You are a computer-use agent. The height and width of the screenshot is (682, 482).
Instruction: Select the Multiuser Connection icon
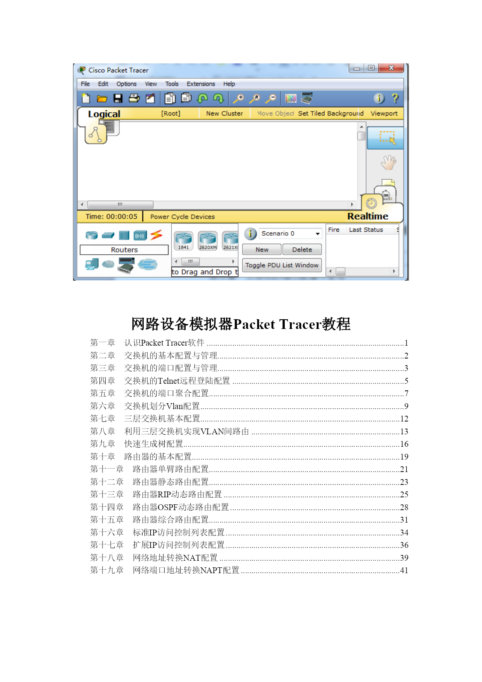coord(148,265)
